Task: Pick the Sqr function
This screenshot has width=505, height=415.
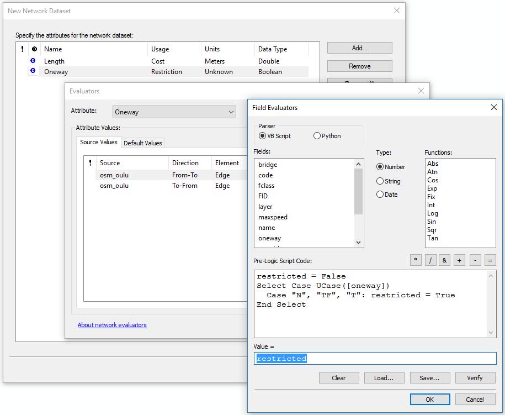Action: click(432, 230)
